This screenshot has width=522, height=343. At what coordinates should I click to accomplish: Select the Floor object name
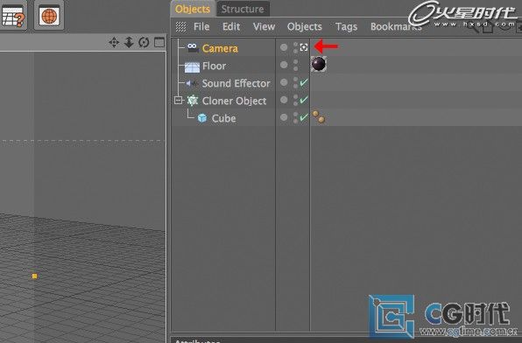(214, 66)
